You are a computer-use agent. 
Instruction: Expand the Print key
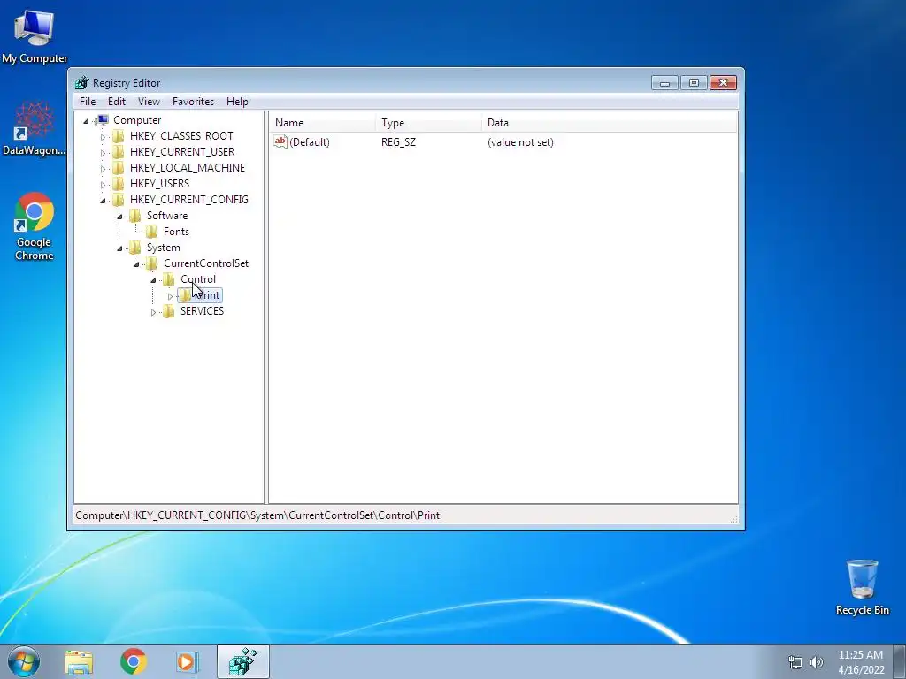tap(170, 296)
